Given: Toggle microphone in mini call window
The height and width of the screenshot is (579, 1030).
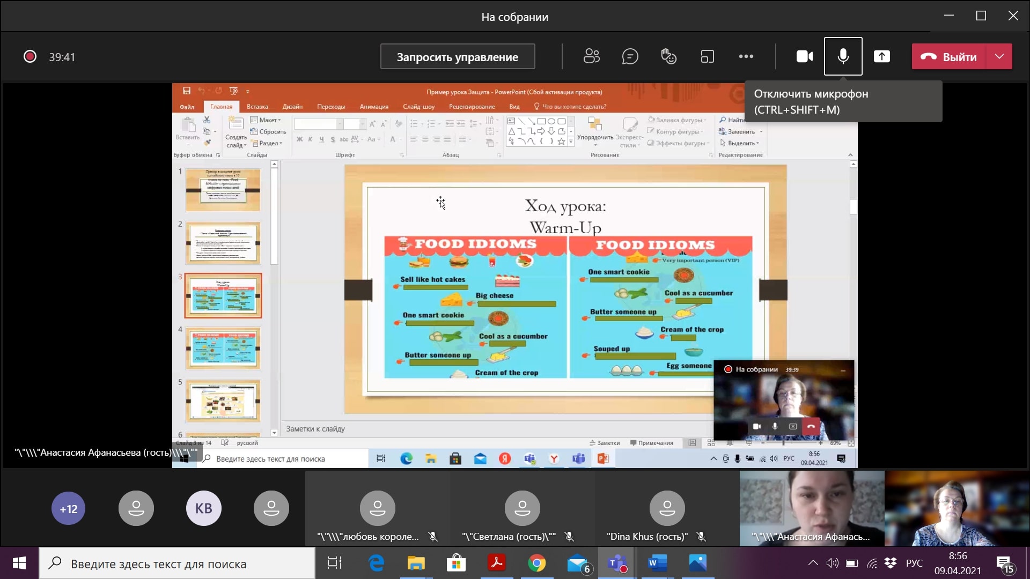Looking at the screenshot, I should coord(775,426).
